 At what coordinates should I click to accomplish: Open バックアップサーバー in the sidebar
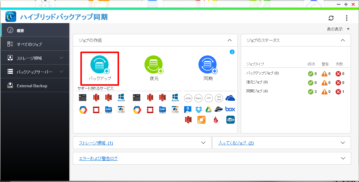35,71
